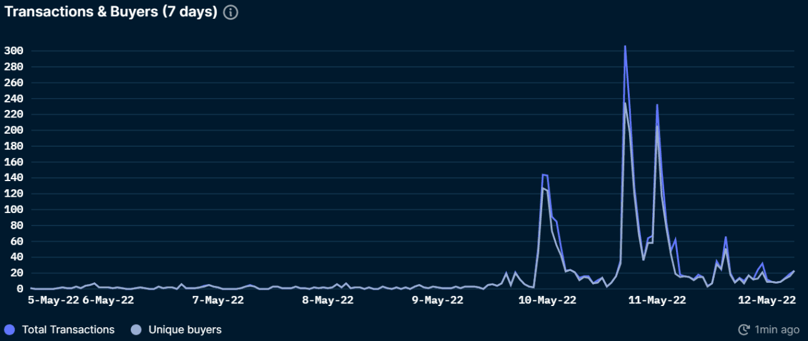Click the Unique buyers grey legend dot
Screen dimensions: 808x341
coord(136,329)
